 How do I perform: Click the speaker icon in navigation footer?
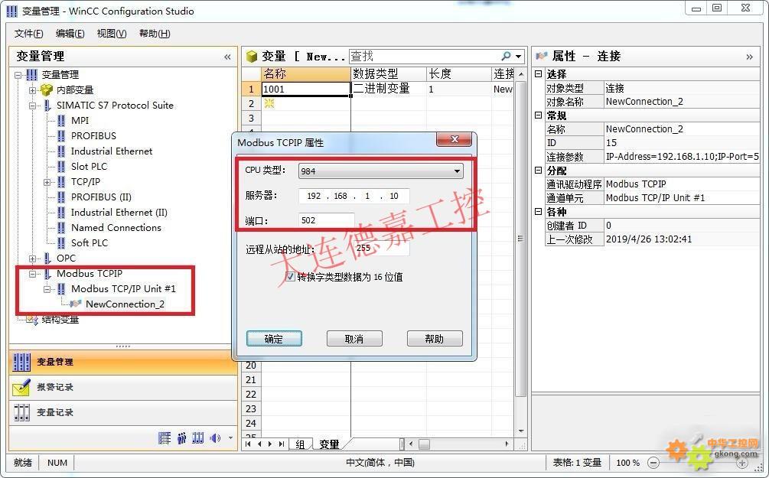(x=215, y=438)
